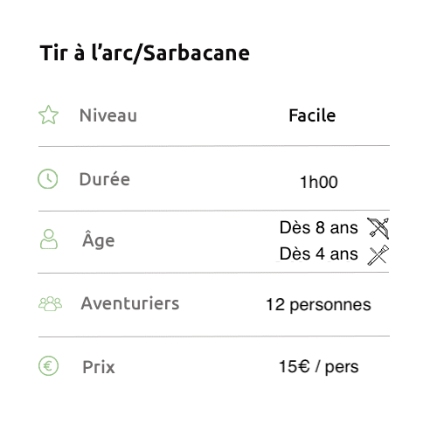Click the 1h00 duration value
Screen dimensions: 437x437
click(x=319, y=182)
